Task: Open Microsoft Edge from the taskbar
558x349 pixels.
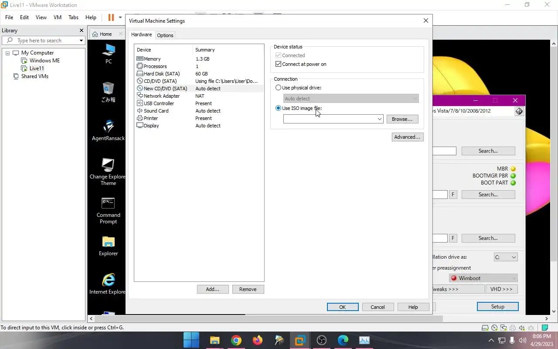Action: click(x=343, y=340)
